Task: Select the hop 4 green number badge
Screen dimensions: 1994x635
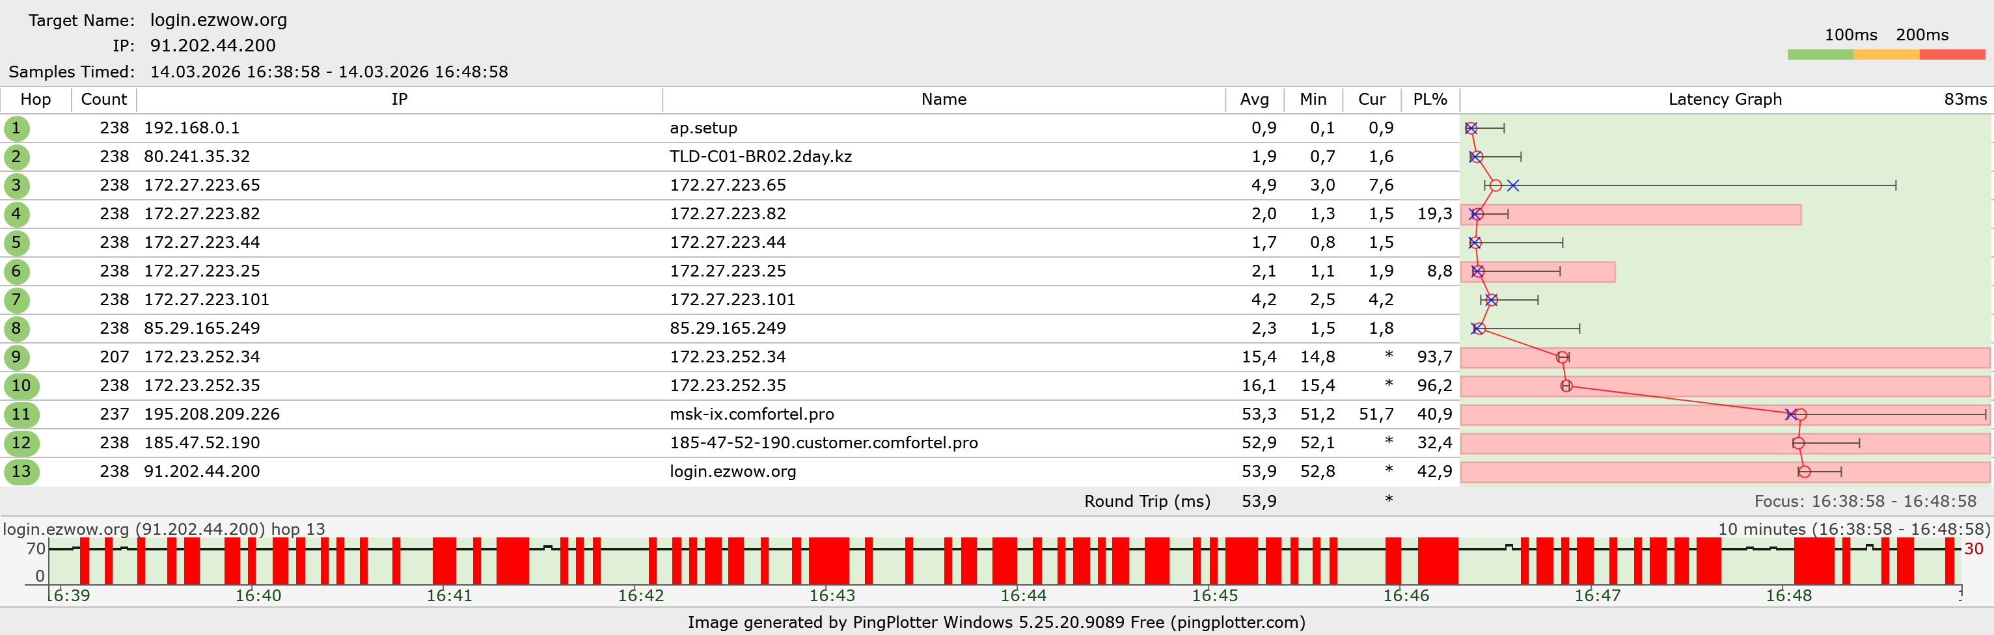Action: point(16,214)
